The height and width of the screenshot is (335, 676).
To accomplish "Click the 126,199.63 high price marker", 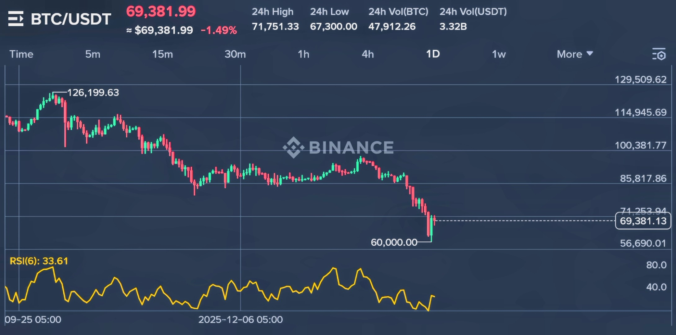I will (93, 92).
